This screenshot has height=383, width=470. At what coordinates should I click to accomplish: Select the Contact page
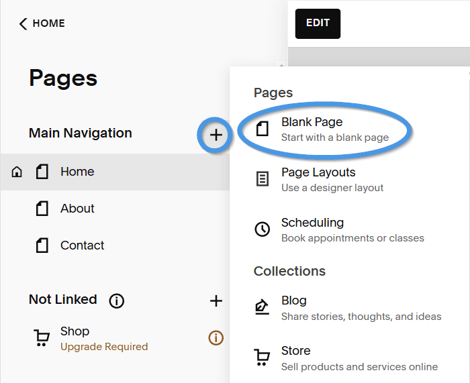pyautogui.click(x=82, y=245)
